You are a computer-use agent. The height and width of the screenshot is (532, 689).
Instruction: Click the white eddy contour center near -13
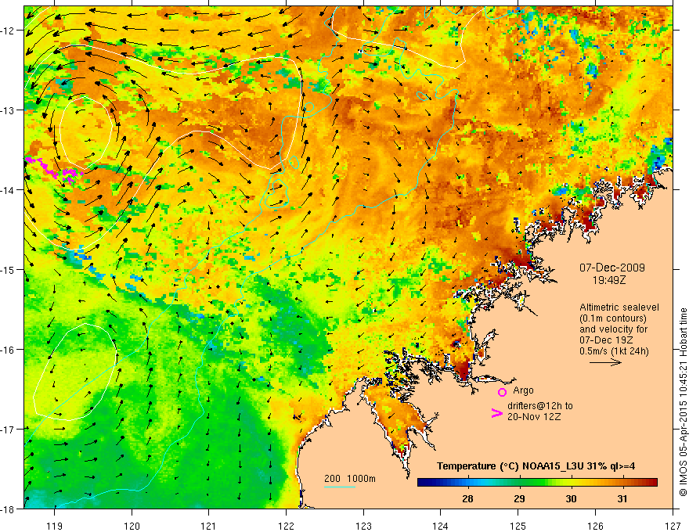pos(85,133)
